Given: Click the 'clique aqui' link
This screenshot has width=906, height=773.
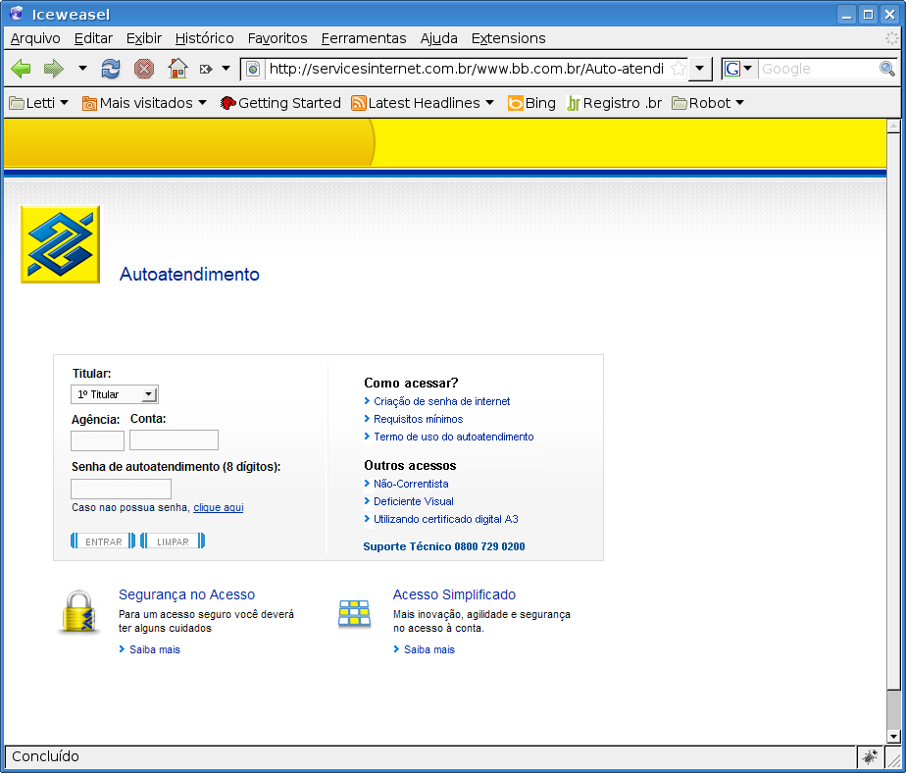Looking at the screenshot, I should (x=219, y=507).
